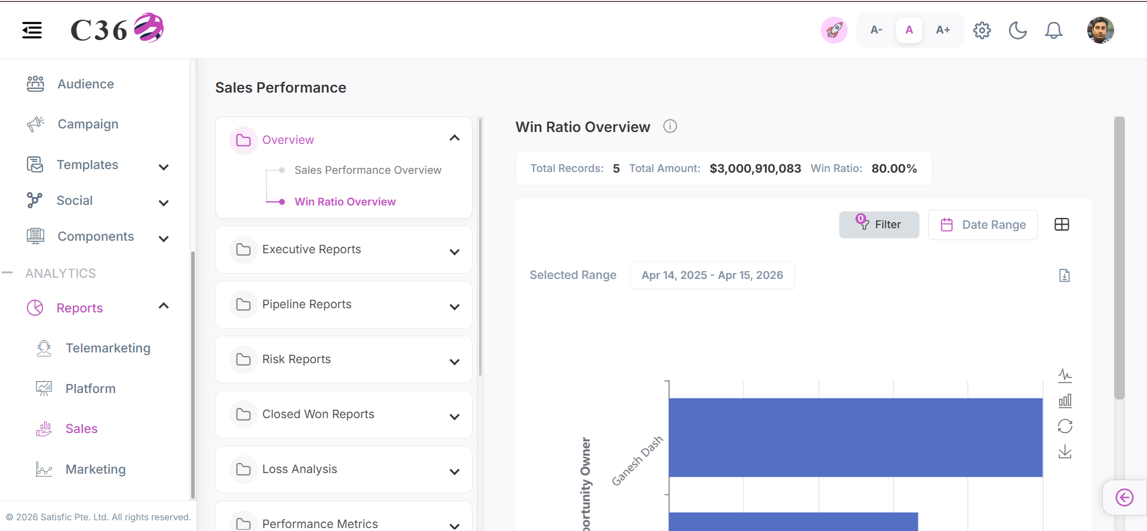Click the main content vertical scrollbar
Screen dimensions: 1147x531
pos(1120,258)
